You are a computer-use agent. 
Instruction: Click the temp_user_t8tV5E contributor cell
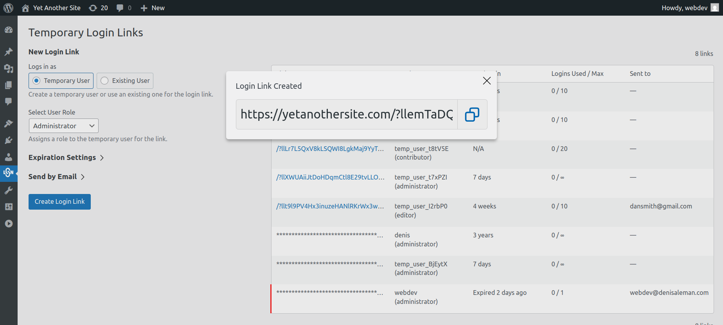click(421, 153)
